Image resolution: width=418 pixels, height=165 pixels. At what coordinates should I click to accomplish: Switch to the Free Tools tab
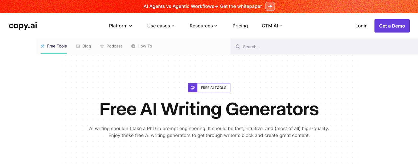tap(54, 46)
